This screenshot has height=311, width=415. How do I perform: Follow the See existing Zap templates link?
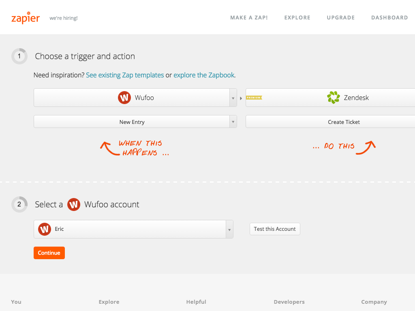[125, 75]
